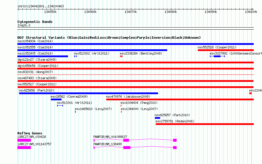
Task: Click PWWP2B|NM_001098637 gene label
Action: coord(110,137)
